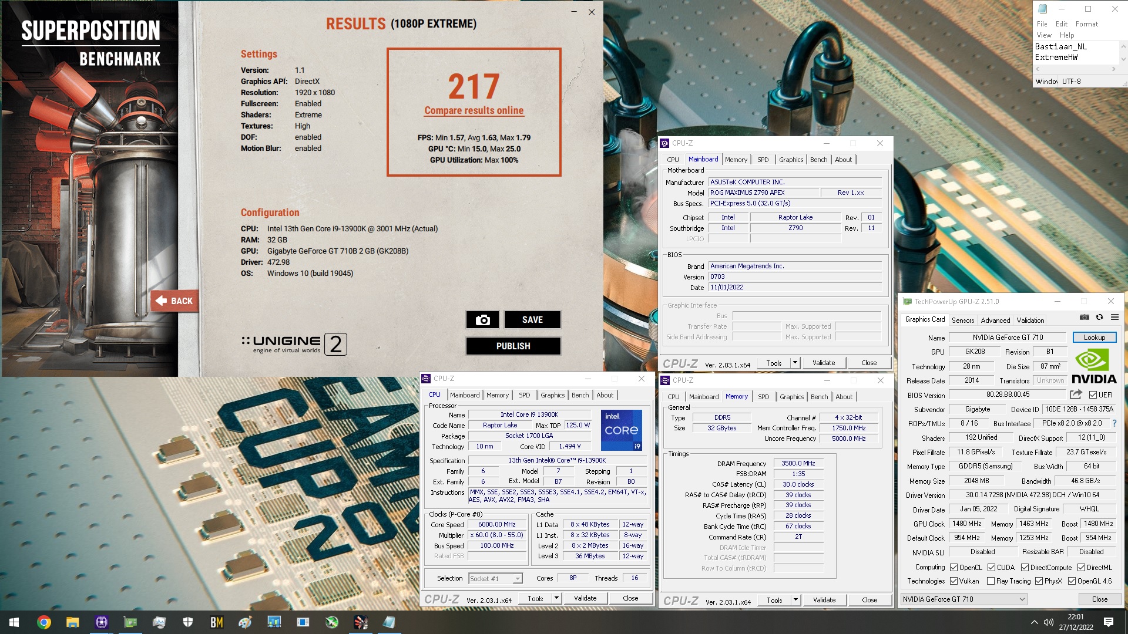Open the Edit menu in Notepad
Screen dimensions: 1128x634
coord(1061,24)
